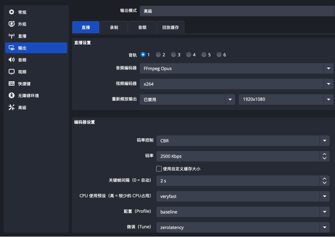This screenshot has width=335, height=237.
Task: Select audio track 5 radio button
Action: [x=204, y=55]
